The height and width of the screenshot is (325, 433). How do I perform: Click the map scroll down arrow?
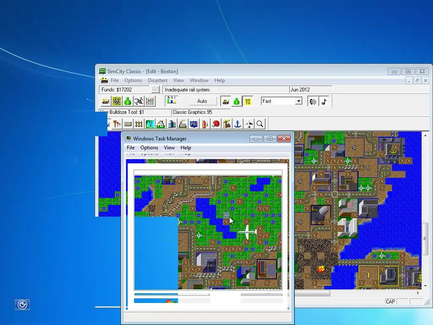pyautogui.click(x=425, y=286)
